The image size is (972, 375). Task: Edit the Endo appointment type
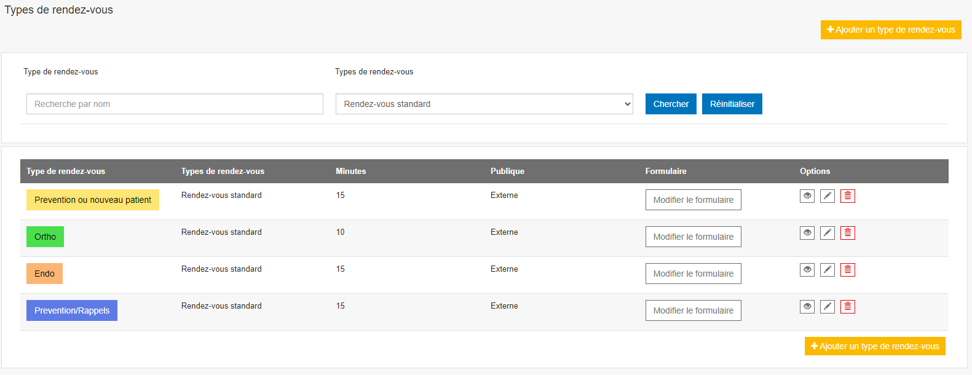[828, 270]
